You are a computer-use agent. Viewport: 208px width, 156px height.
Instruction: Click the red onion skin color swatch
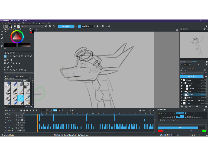click(x=160, y=131)
